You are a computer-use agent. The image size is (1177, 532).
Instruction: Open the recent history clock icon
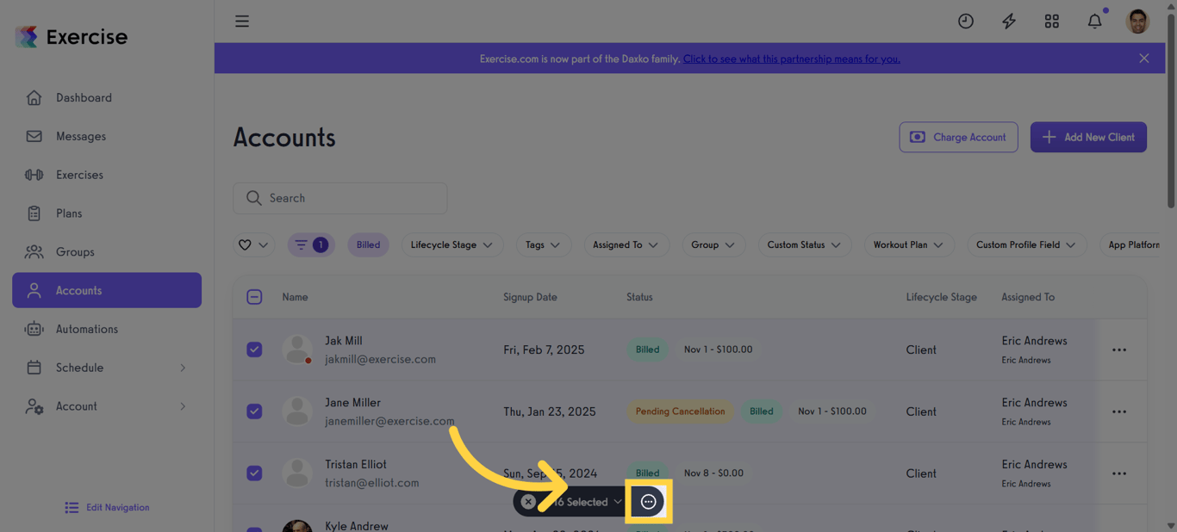(x=966, y=21)
